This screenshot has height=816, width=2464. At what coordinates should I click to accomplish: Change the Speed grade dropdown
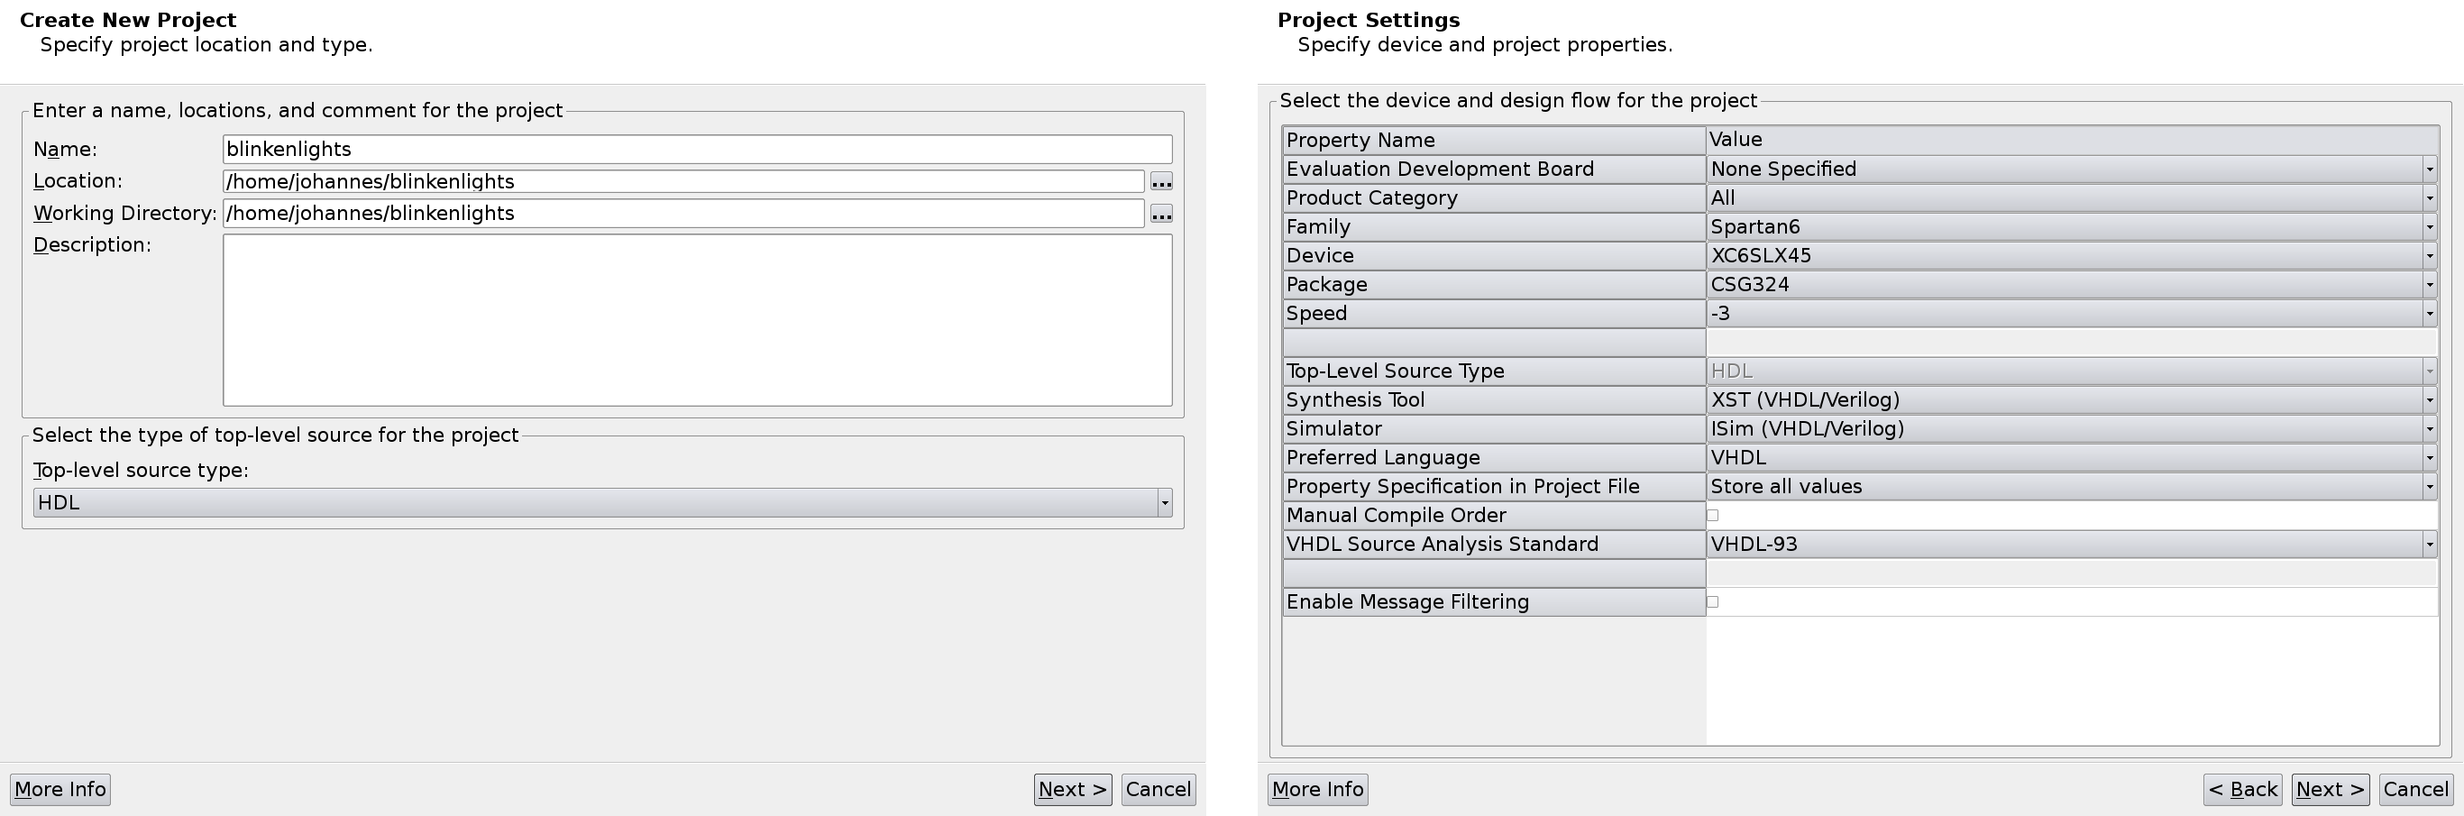(x=2071, y=313)
